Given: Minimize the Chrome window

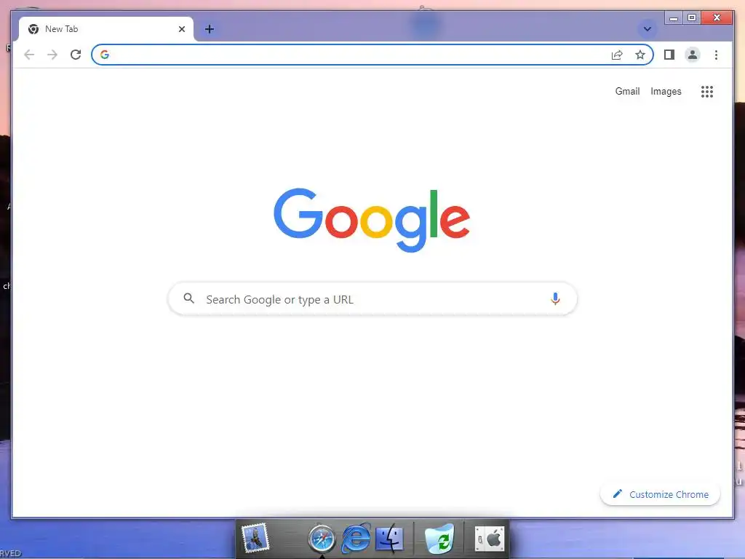Looking at the screenshot, I should point(673,18).
